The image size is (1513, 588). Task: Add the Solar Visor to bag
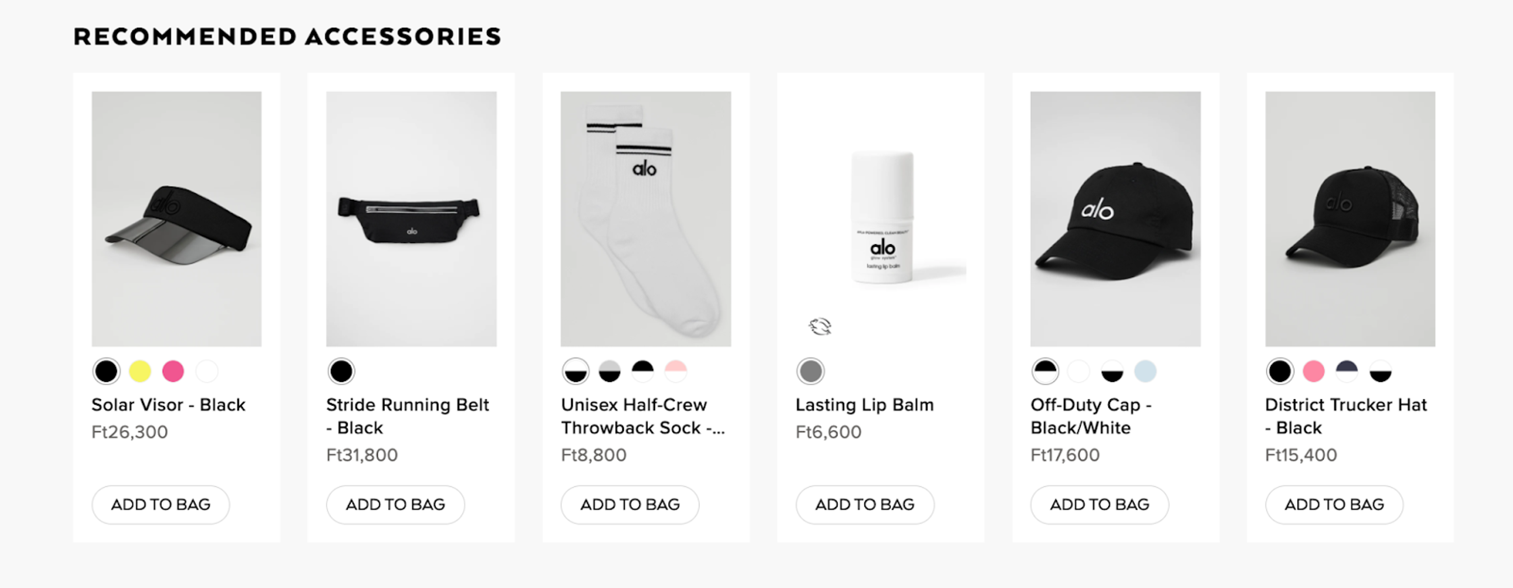point(160,504)
